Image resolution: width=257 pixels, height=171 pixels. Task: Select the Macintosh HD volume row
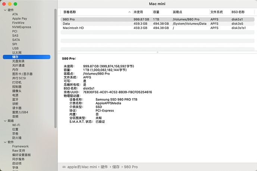73,28
